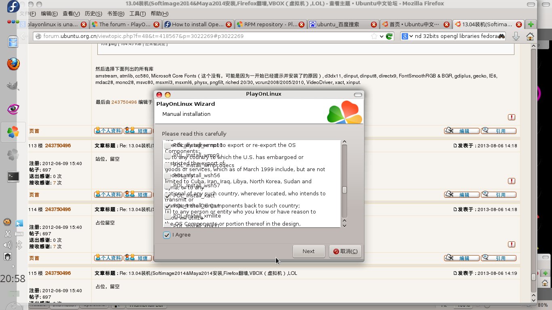
Task: Close the 'playonlinux is una...' tab
Action: coord(84,24)
